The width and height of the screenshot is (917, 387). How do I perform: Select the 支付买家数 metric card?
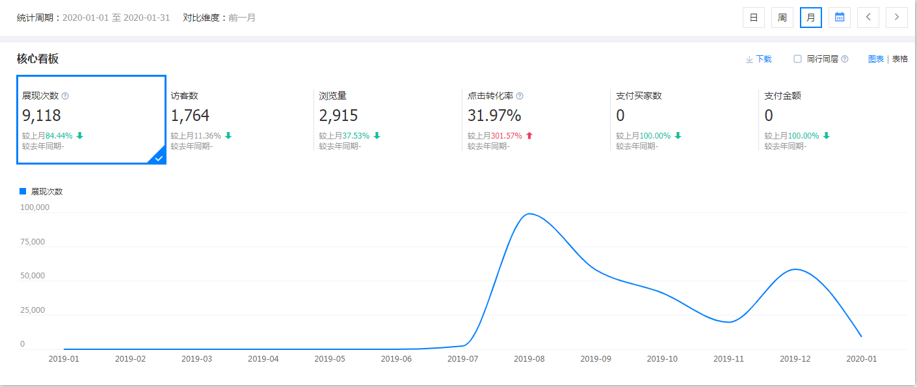click(x=683, y=120)
